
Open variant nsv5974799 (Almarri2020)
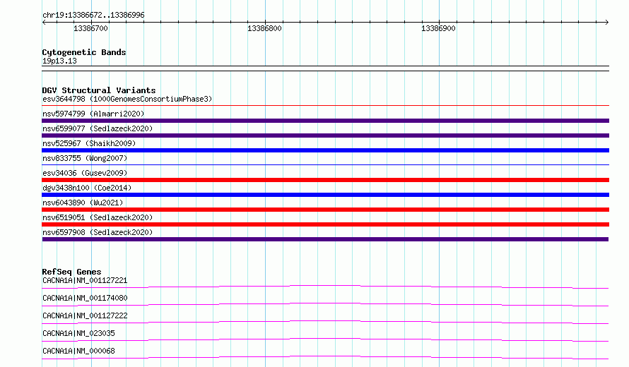point(93,114)
